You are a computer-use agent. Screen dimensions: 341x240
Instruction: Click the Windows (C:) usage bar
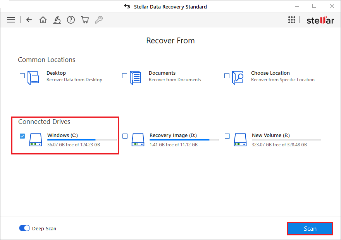[x=82, y=140]
